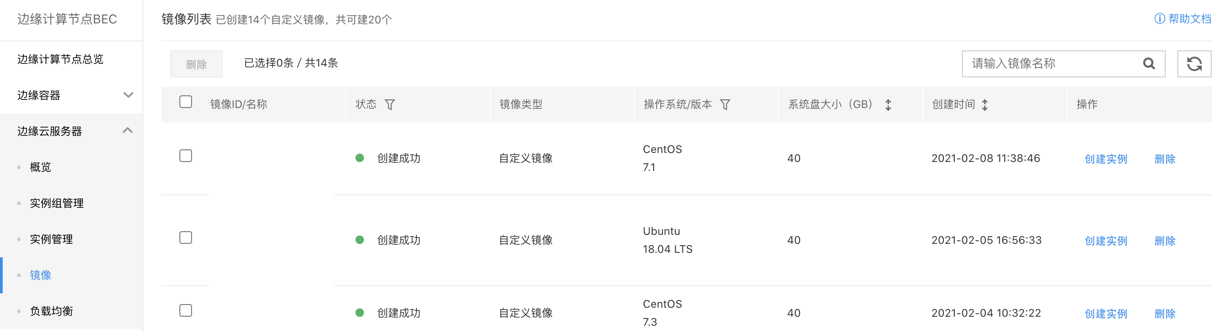Viewport: 1227px width, 332px height.
Task: Go to 实例管理 menu item
Action: [51, 239]
